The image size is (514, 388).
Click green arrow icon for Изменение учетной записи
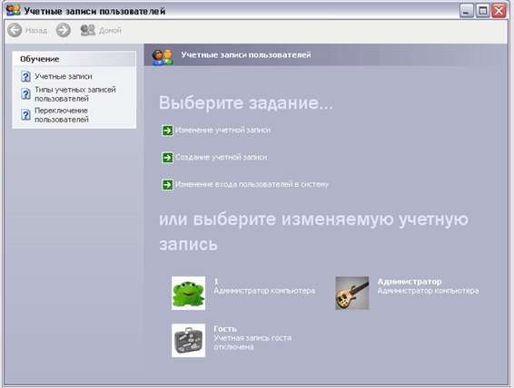coord(167,131)
